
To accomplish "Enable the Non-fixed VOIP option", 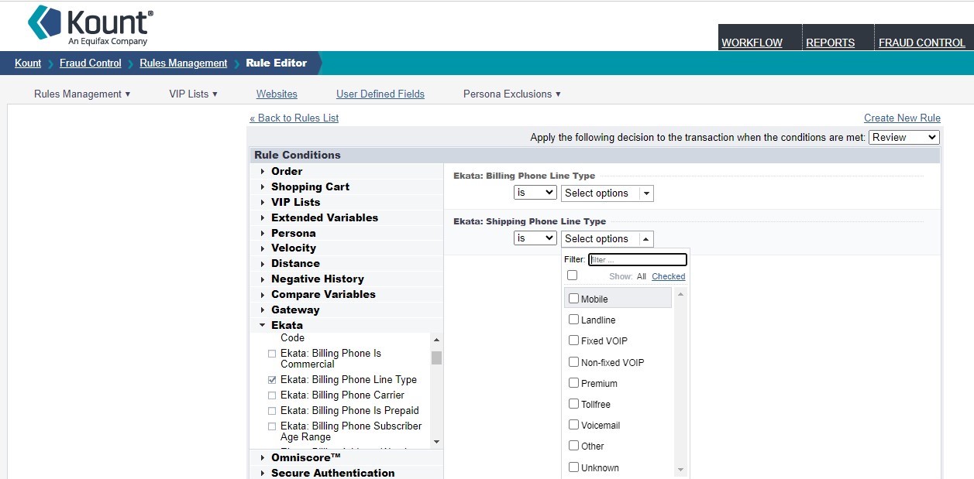I will coord(574,362).
